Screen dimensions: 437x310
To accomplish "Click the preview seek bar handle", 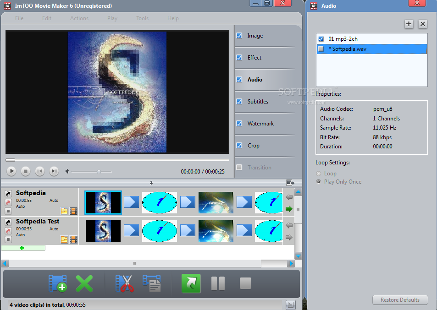I will coord(10,160).
